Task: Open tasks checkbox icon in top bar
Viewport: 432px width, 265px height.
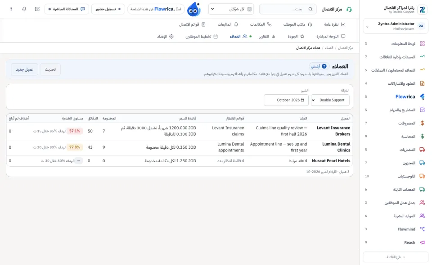Action: tap(37, 9)
